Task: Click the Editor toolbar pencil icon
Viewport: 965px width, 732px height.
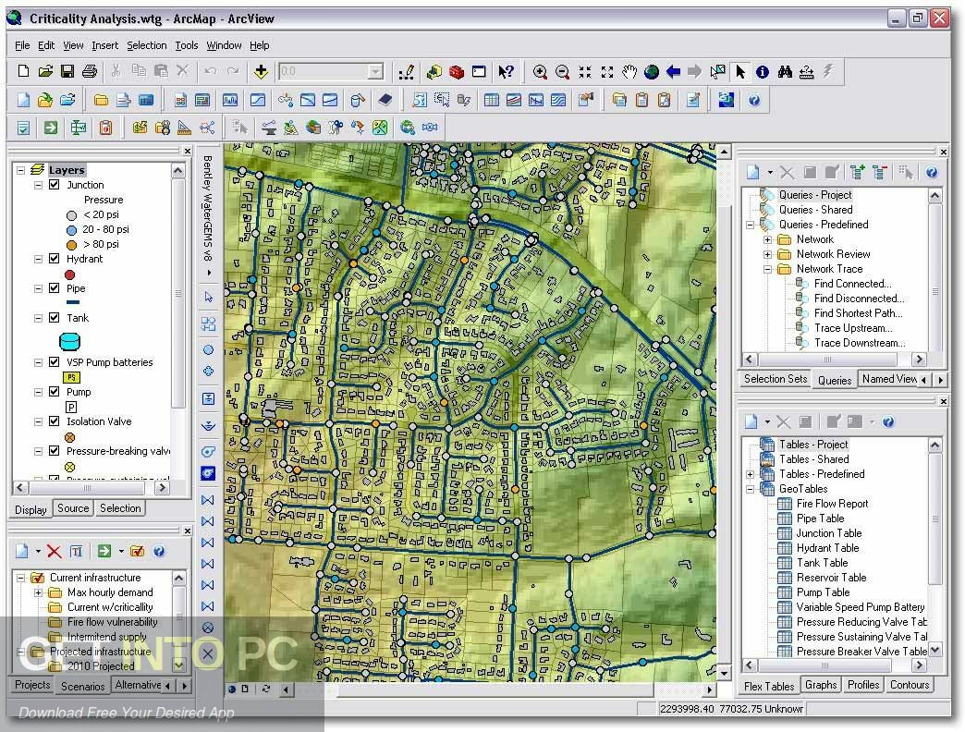Action: [406, 72]
